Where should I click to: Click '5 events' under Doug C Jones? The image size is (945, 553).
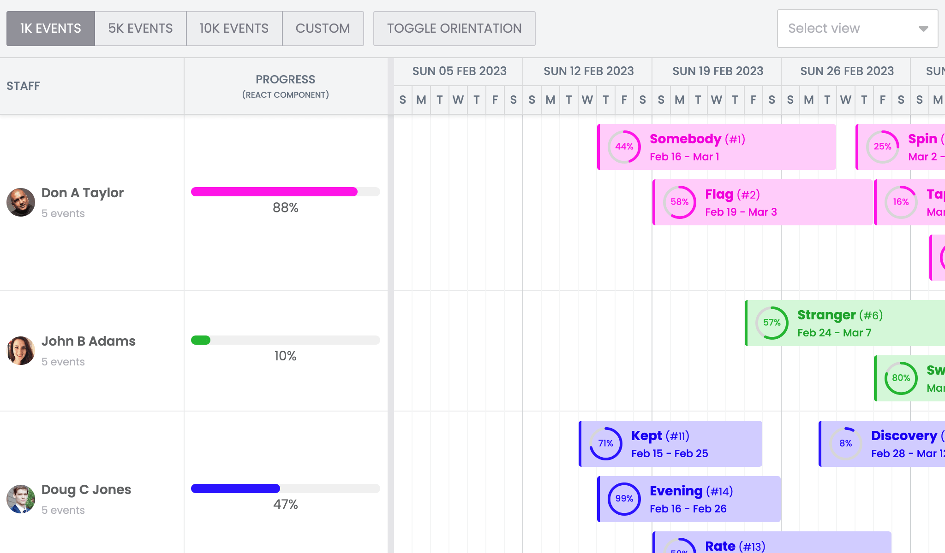[63, 510]
